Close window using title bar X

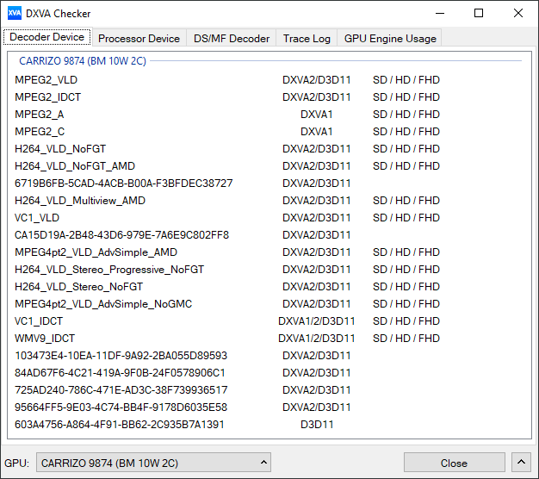pyautogui.click(x=518, y=14)
